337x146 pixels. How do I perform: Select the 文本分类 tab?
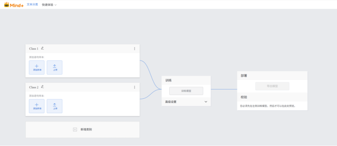32,4
